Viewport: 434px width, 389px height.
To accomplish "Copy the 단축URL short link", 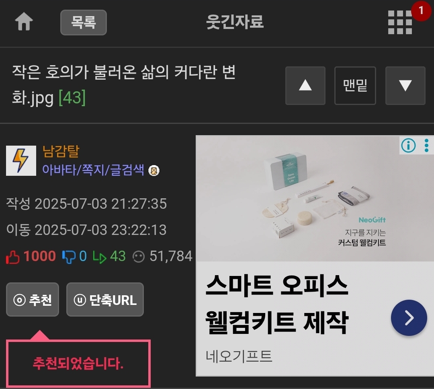I will click(x=105, y=300).
